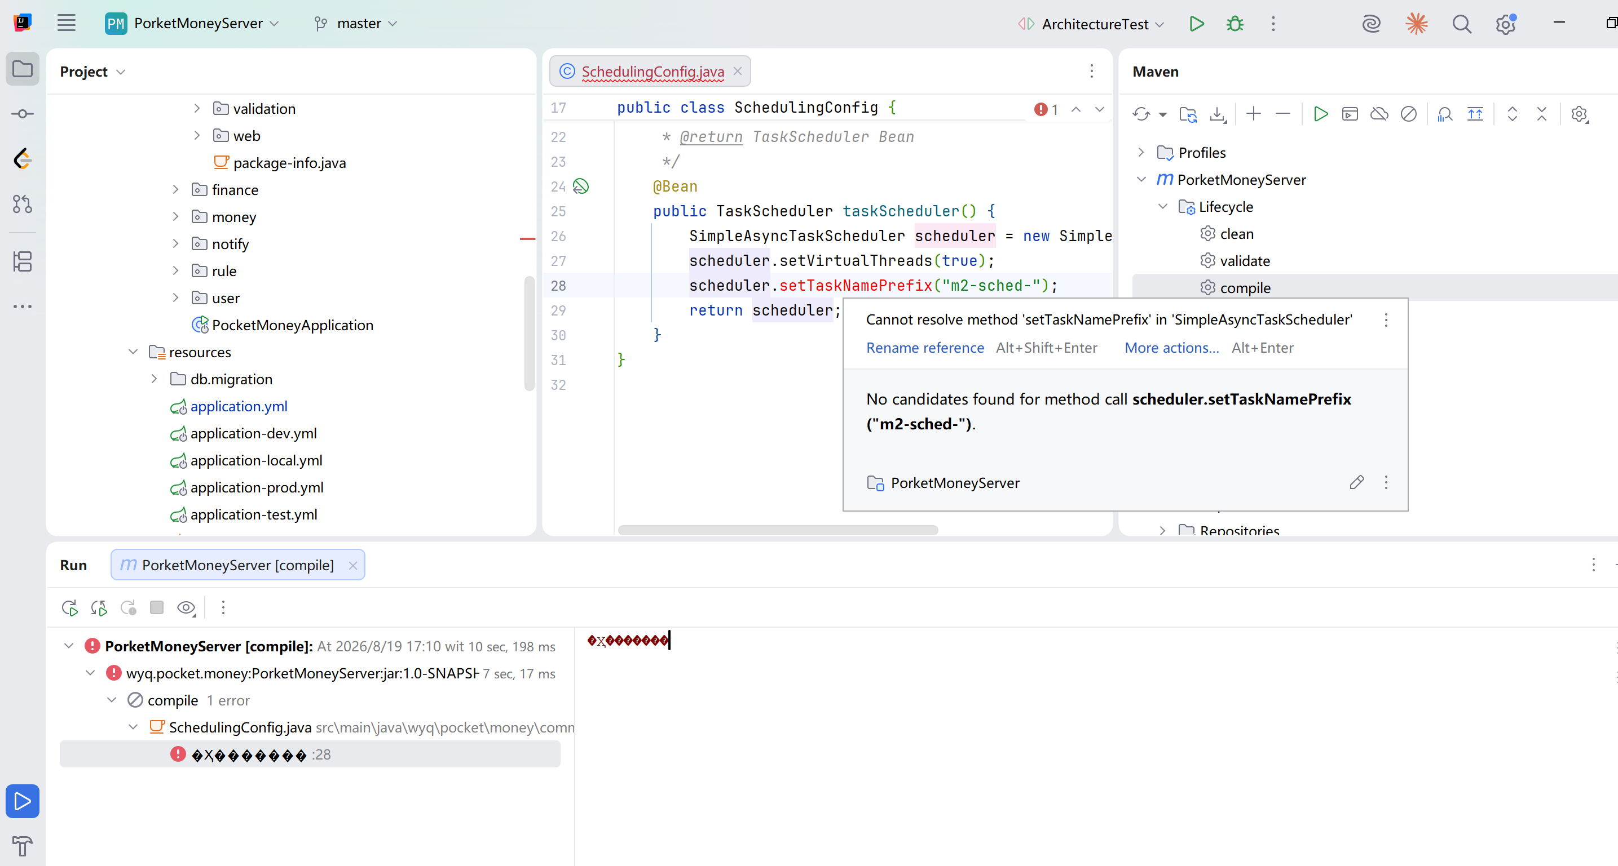Collapse all Maven tree nodes
1618x866 pixels.
pos(1542,114)
